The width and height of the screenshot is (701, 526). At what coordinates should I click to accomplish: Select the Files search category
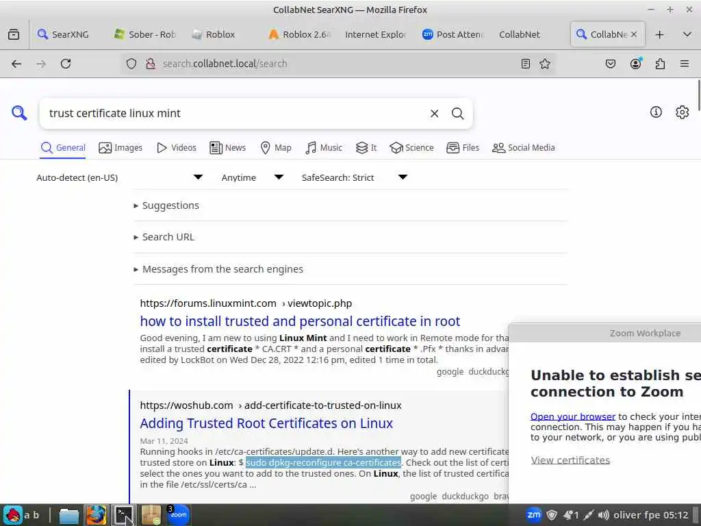point(463,148)
